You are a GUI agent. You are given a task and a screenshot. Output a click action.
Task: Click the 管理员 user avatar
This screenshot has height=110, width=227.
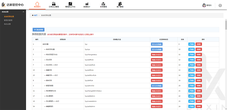click(x=204, y=5)
